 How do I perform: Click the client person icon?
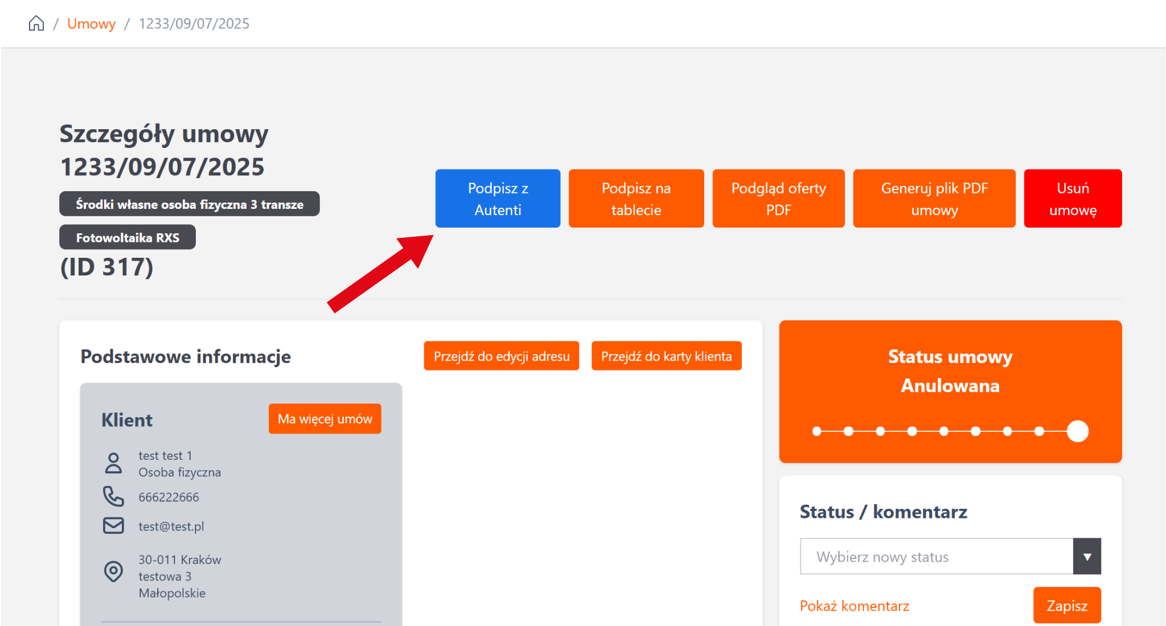[x=113, y=463]
